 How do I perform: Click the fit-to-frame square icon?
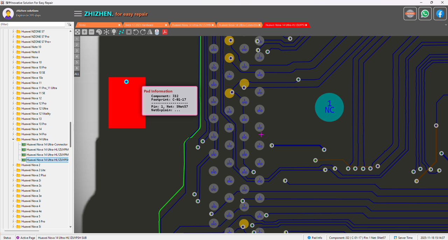(129, 32)
